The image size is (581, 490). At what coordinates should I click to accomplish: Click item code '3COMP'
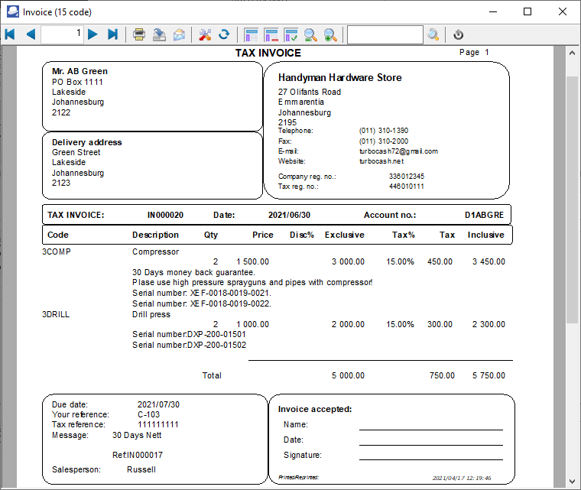[x=57, y=251]
